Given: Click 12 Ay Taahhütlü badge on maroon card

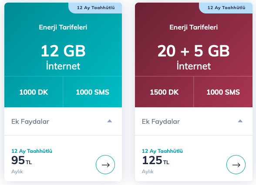Looking at the screenshot, I should (x=226, y=8).
